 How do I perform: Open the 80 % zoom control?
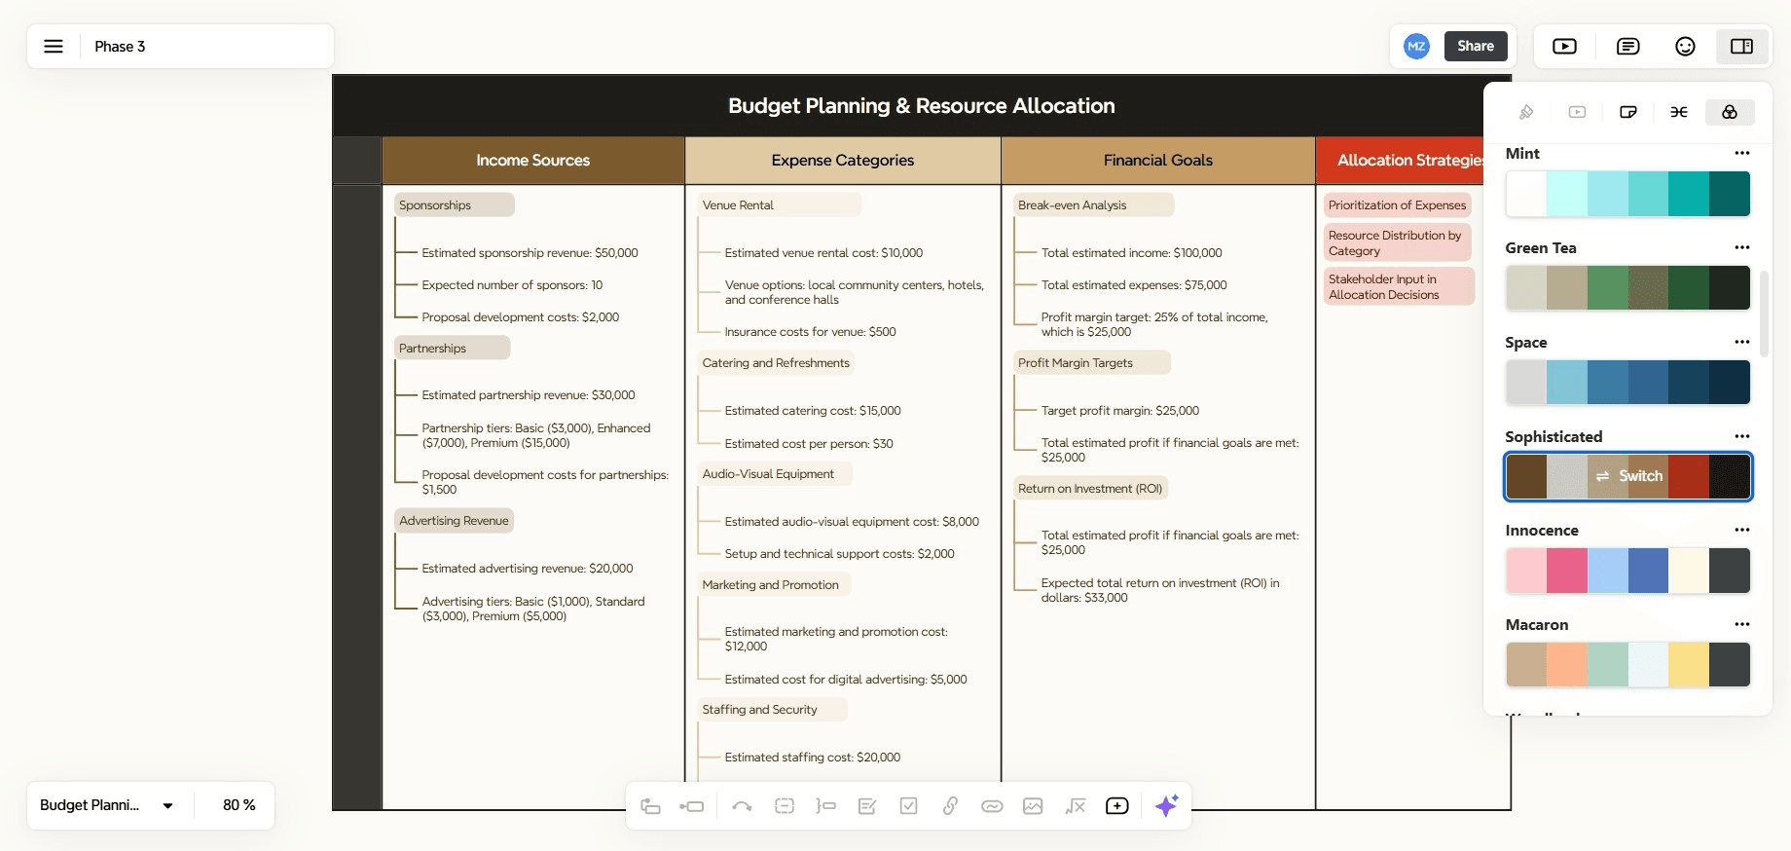pos(238,805)
